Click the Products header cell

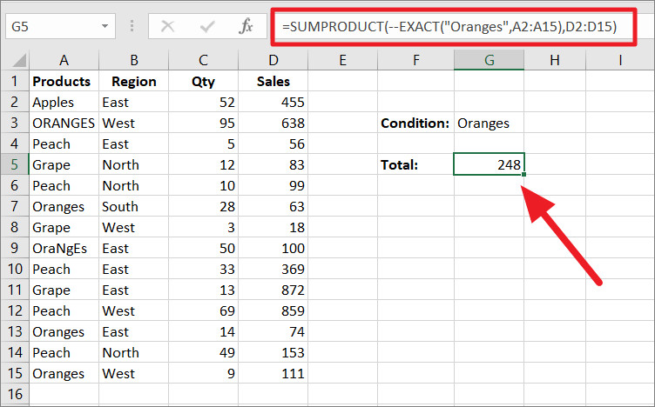pyautogui.click(x=64, y=81)
